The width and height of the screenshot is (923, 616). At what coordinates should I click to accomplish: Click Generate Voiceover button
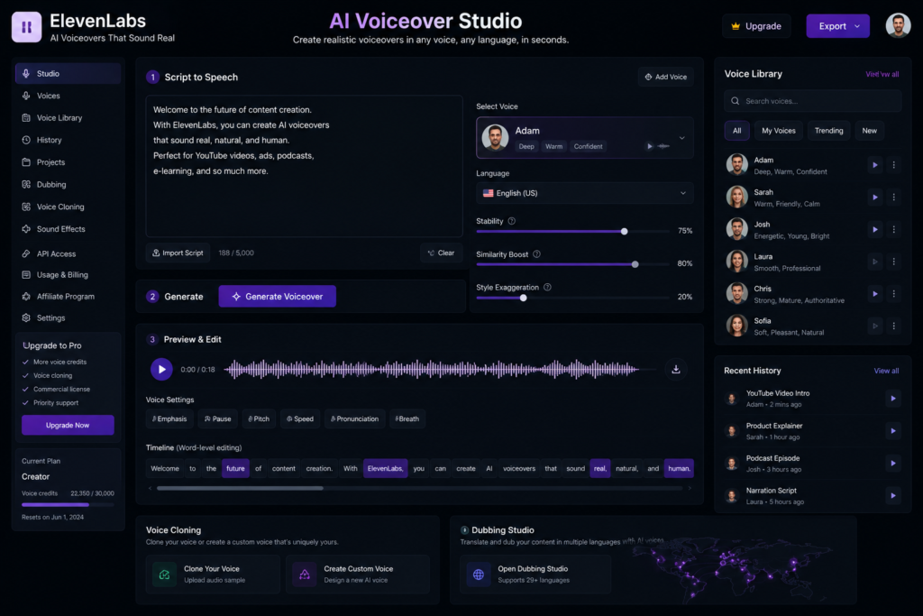click(x=278, y=296)
